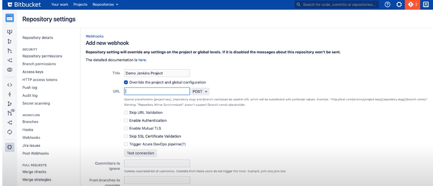
Task: Click the Create fork sidebar icon
Action: tap(10, 60)
